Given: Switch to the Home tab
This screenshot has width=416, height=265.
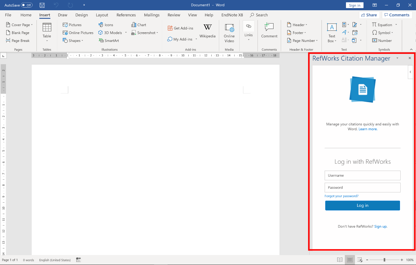Looking at the screenshot, I should click(x=26, y=15).
